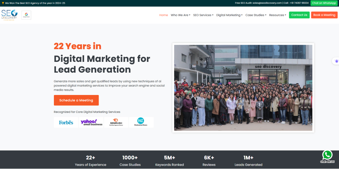Click the Forbes logo badge
This screenshot has width=339, height=169.
pos(66,122)
